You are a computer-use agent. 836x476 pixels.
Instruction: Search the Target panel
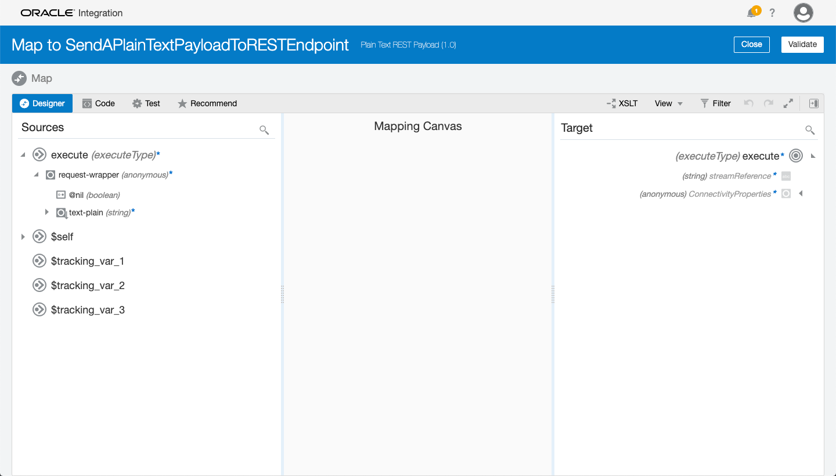(810, 130)
